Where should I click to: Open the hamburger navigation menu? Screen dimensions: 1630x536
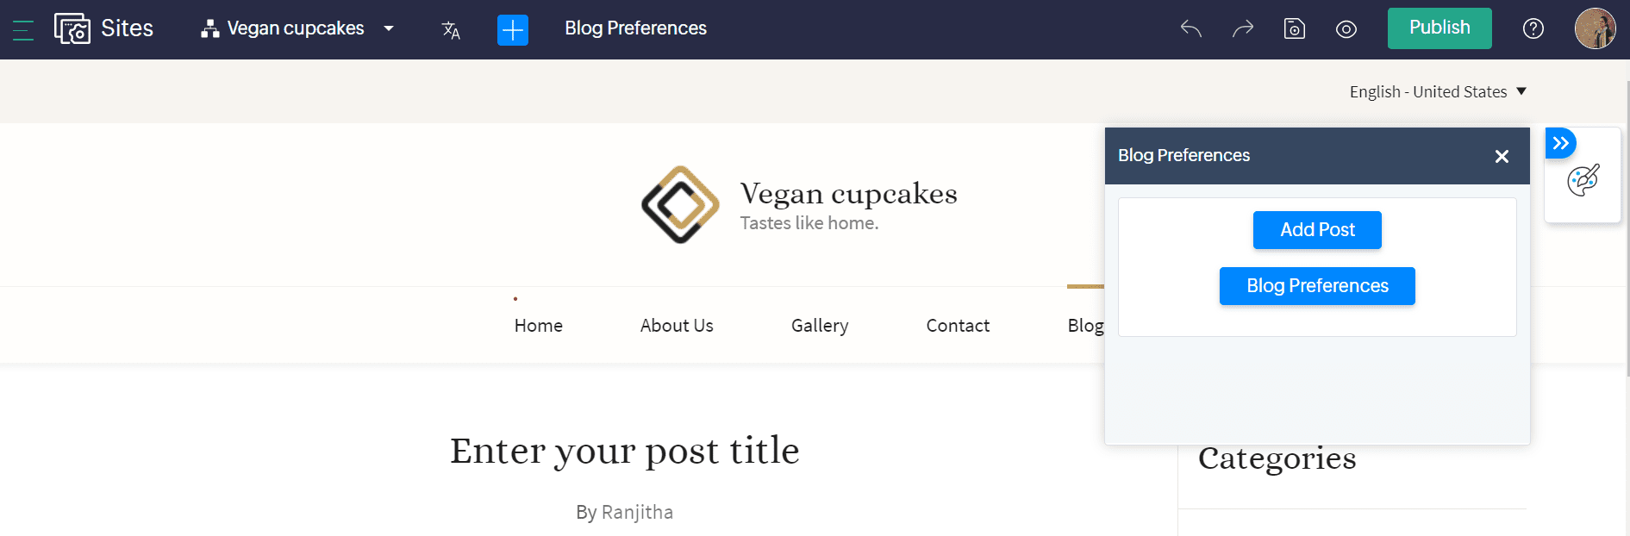point(23,30)
